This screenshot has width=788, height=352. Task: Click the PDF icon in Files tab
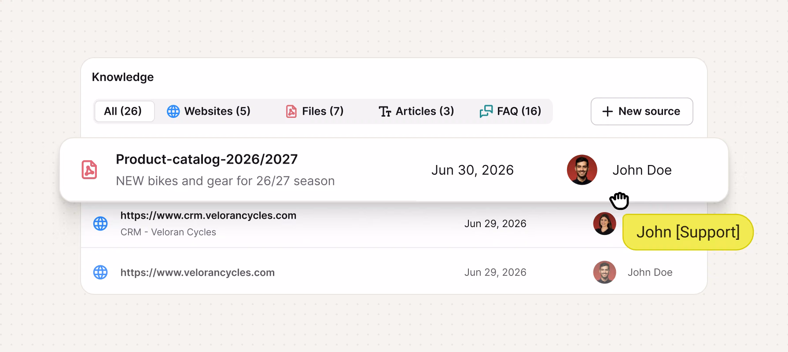pyautogui.click(x=291, y=111)
